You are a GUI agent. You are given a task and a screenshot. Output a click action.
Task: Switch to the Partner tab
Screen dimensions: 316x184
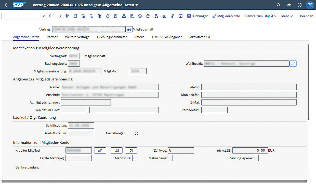(52, 37)
